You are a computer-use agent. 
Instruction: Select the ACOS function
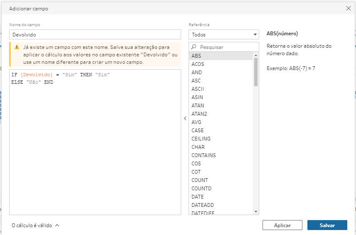[x=221, y=64]
